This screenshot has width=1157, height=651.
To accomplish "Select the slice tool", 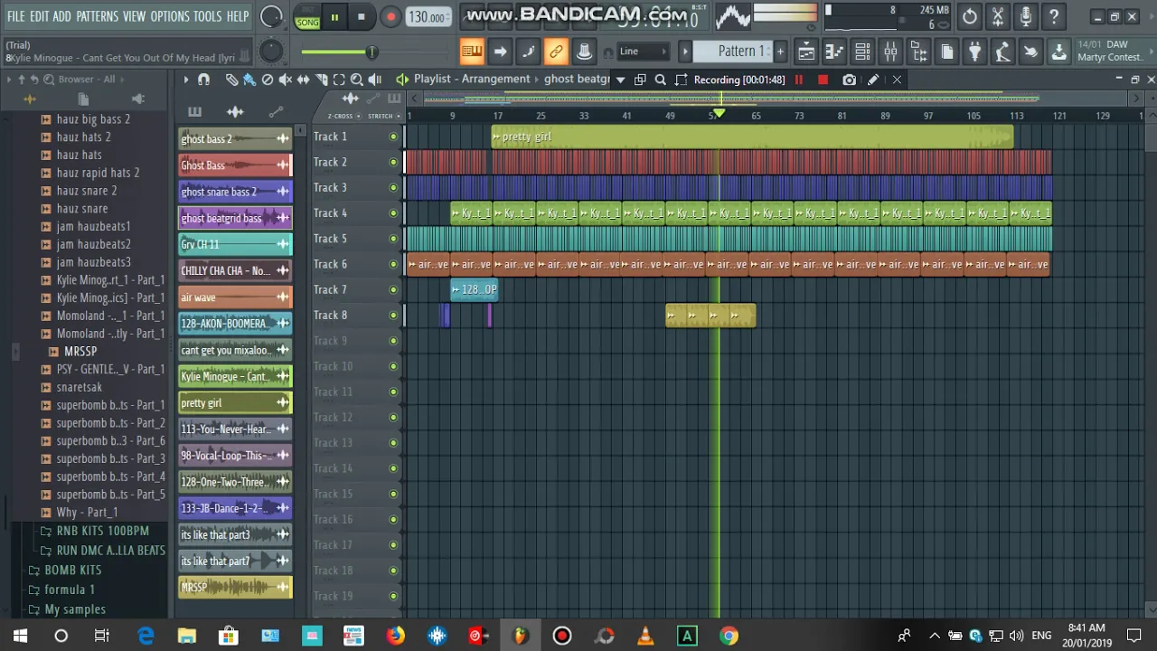I will click(321, 80).
